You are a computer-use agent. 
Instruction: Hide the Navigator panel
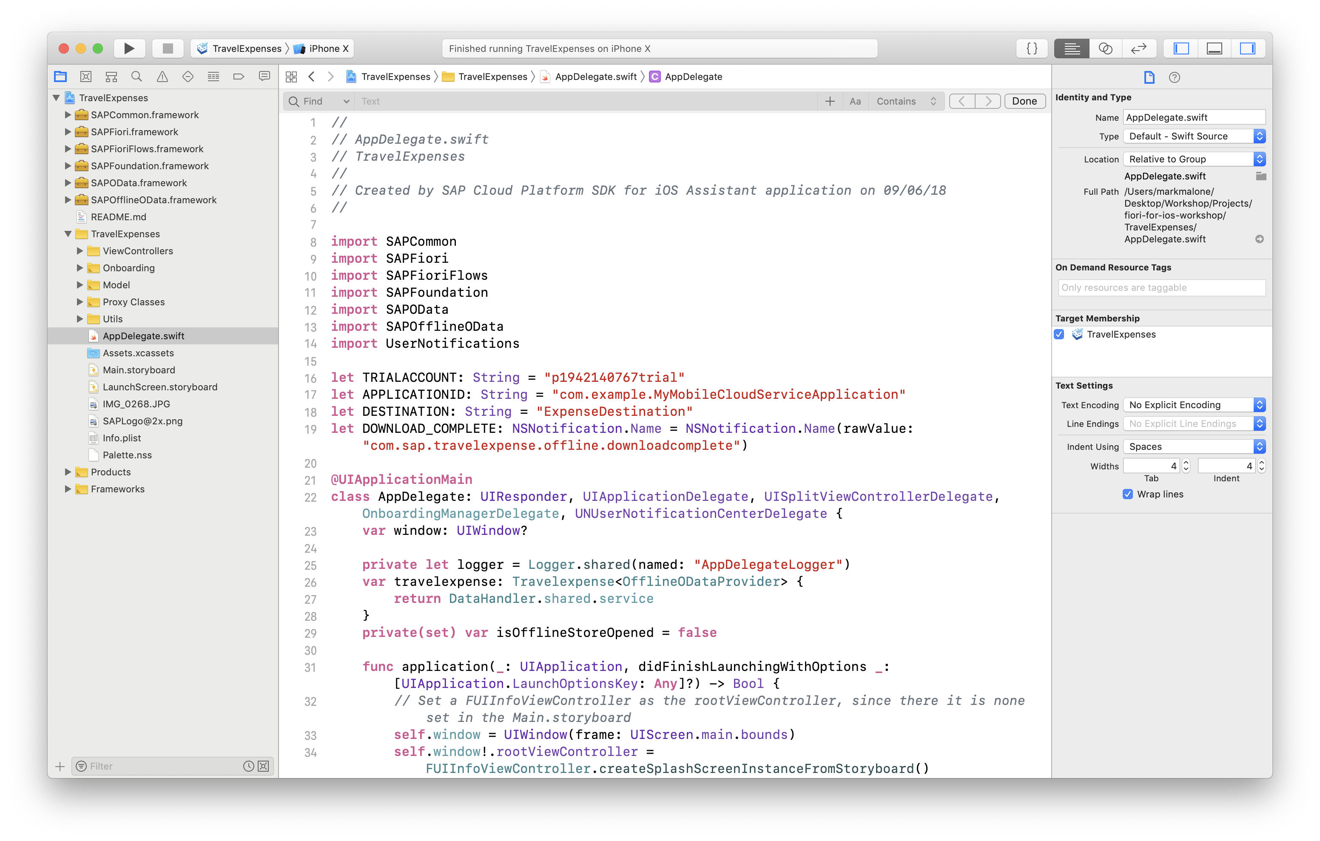tap(1181, 48)
